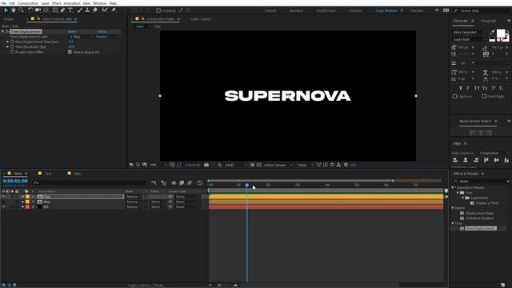Screen dimensions: 512x288
Task: Toggle the Hindi Digits checkbox
Action: pos(484,96)
